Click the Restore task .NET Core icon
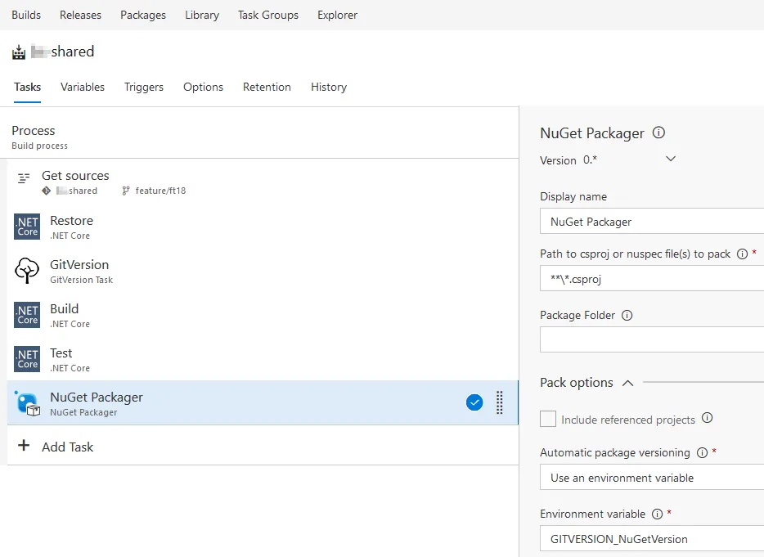 coord(27,227)
